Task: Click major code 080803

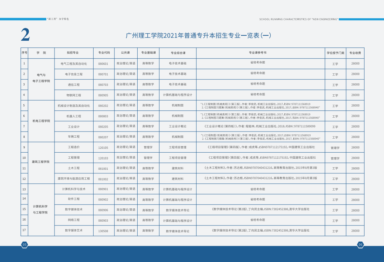Action: 103,117
